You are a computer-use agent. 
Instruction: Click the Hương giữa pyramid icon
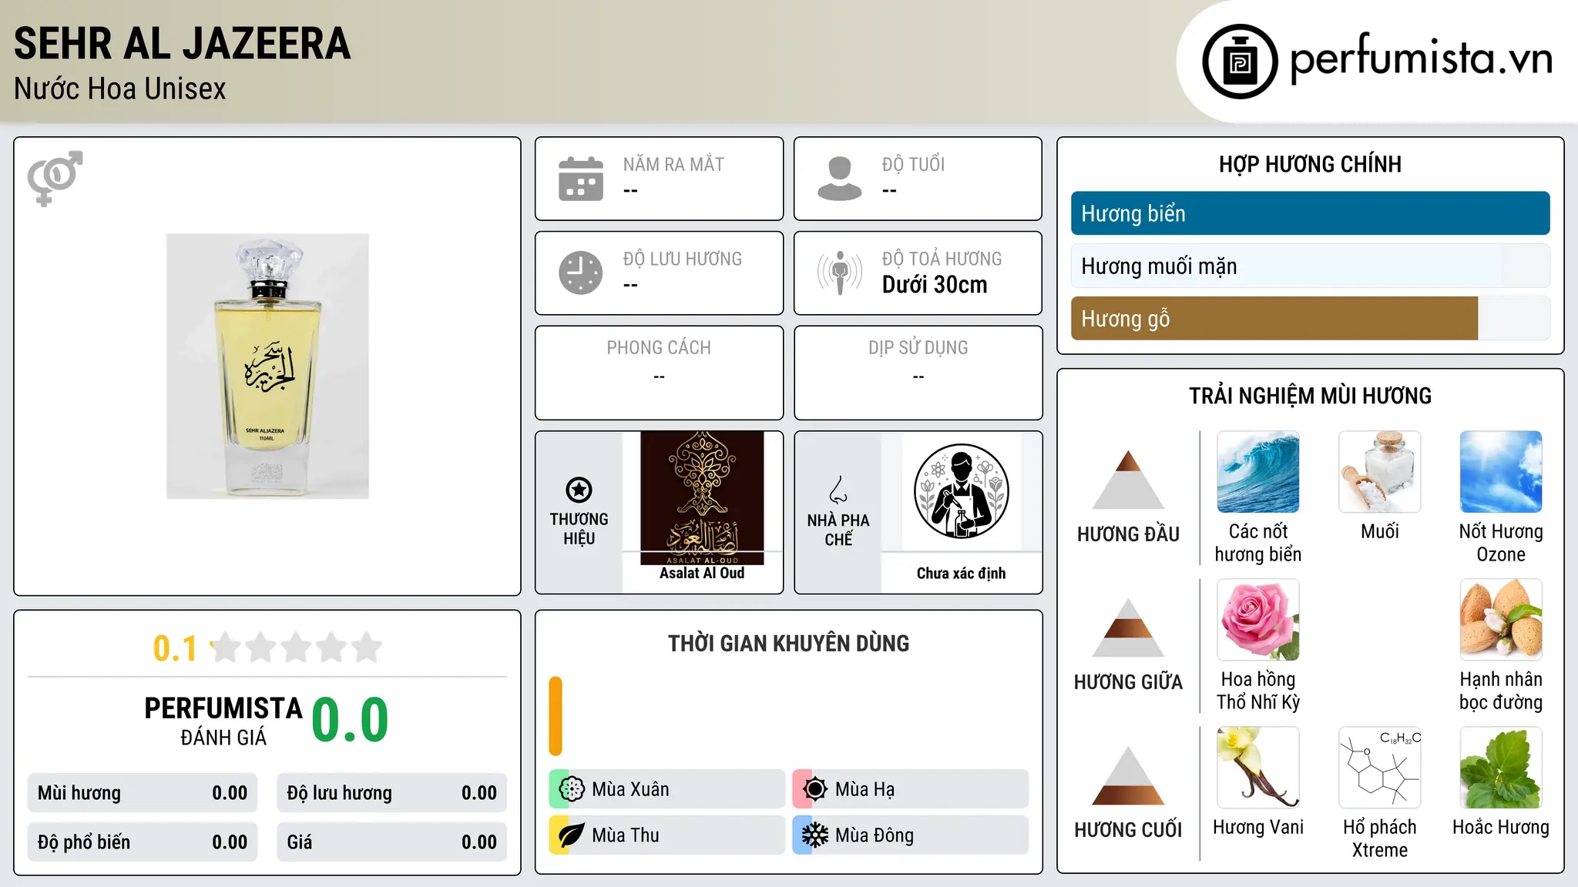point(1128,627)
